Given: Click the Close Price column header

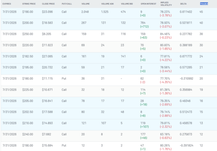Looking at the screenshot, I should [48, 4].
